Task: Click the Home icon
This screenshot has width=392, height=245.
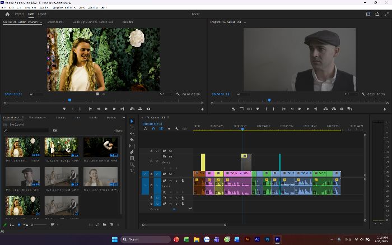Action: pyautogui.click(x=7, y=14)
